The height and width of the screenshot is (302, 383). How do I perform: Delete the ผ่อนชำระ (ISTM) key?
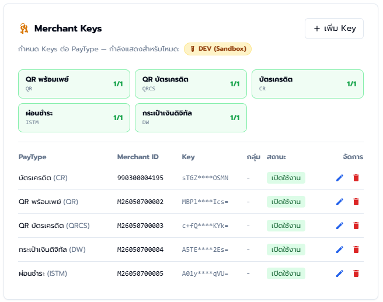tap(356, 273)
